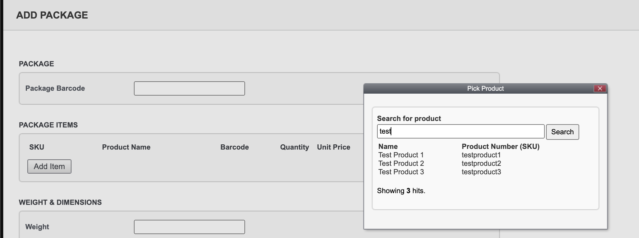Click the Product Number (SKU) column header
This screenshot has width=639, height=238.
(501, 146)
